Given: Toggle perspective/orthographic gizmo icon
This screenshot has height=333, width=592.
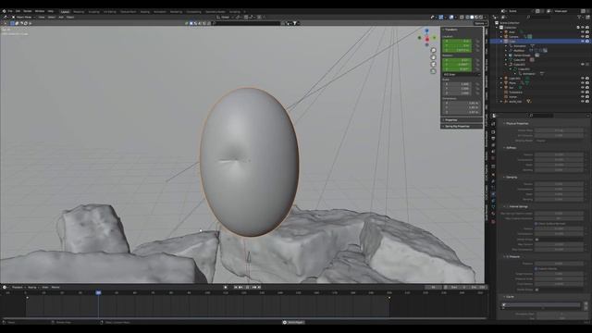Looking at the screenshot, I should pos(434,71).
